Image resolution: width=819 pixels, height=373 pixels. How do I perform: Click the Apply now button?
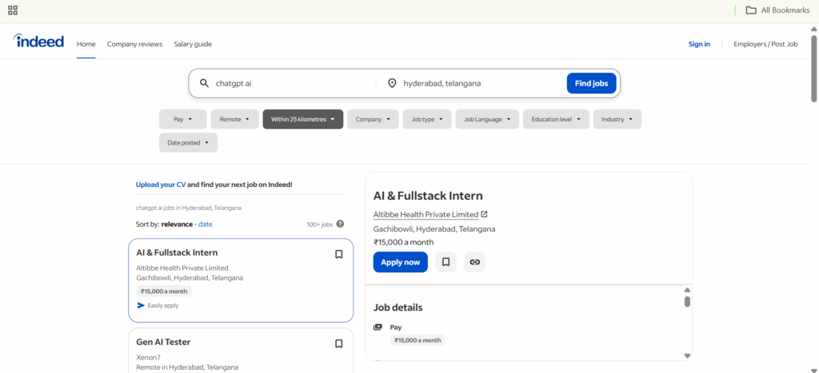(x=400, y=262)
